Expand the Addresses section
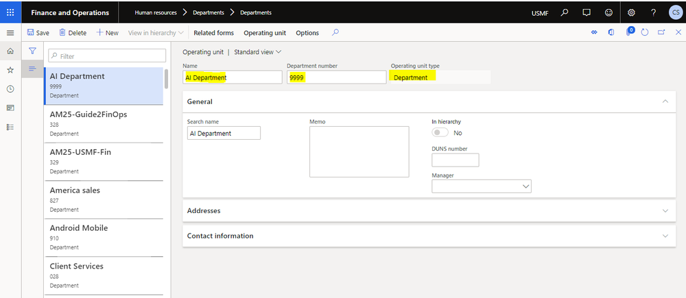Image resolution: width=686 pixels, height=298 pixels. point(425,211)
